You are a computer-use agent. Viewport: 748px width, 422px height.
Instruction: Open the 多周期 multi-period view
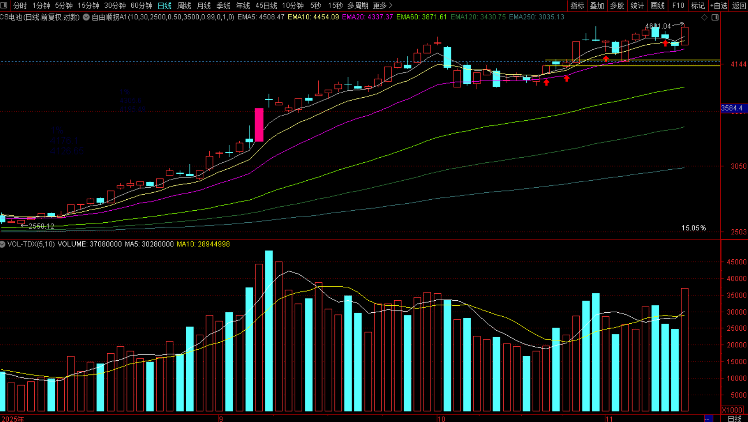point(358,6)
